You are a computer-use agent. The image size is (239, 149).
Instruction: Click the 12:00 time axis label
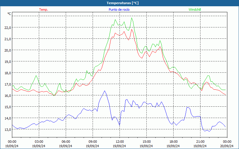point(119,142)
